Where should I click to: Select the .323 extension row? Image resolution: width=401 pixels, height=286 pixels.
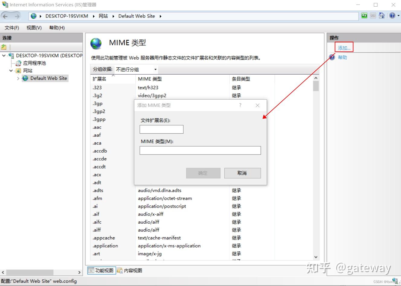(x=97, y=88)
